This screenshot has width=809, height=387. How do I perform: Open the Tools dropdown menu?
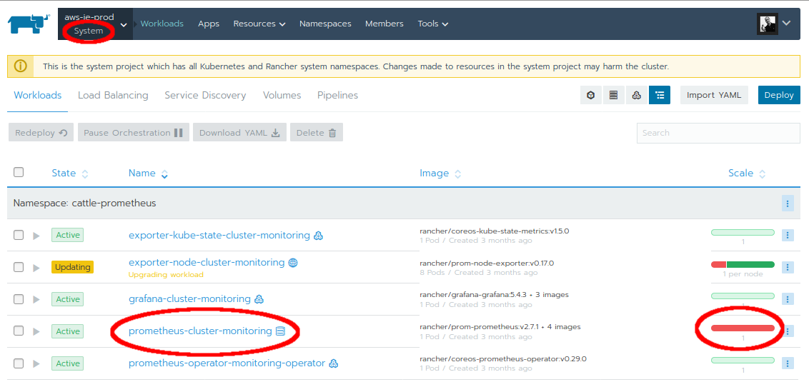pos(433,24)
